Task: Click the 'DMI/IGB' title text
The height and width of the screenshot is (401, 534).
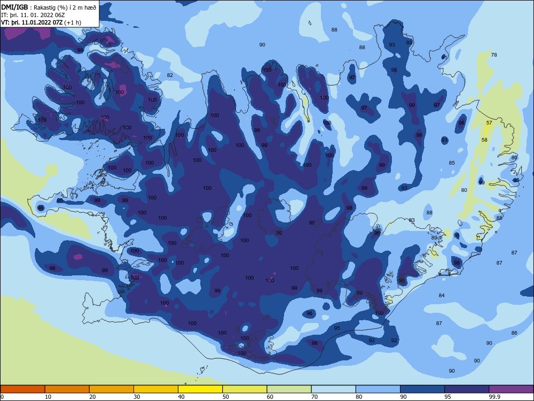Action: point(14,7)
